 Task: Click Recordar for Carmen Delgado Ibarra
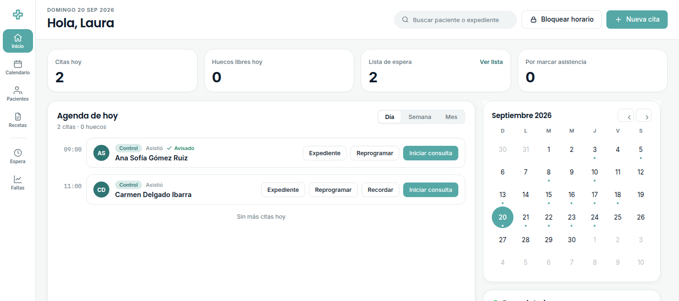pos(381,190)
